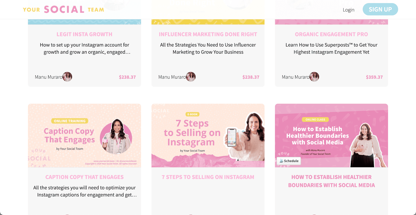Select the 7 Steps to Selling thumbnail
This screenshot has width=416, height=215.
(208, 136)
